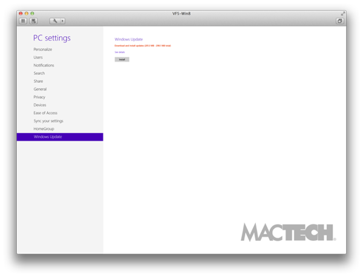Screen dimensions: 363x277
Task: Click the snapshot icon beside pause
Action: tap(33, 21)
